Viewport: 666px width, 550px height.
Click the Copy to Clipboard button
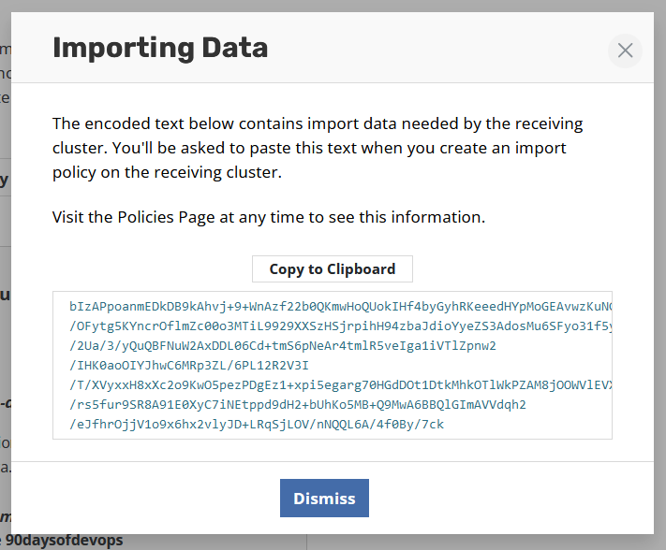click(332, 269)
